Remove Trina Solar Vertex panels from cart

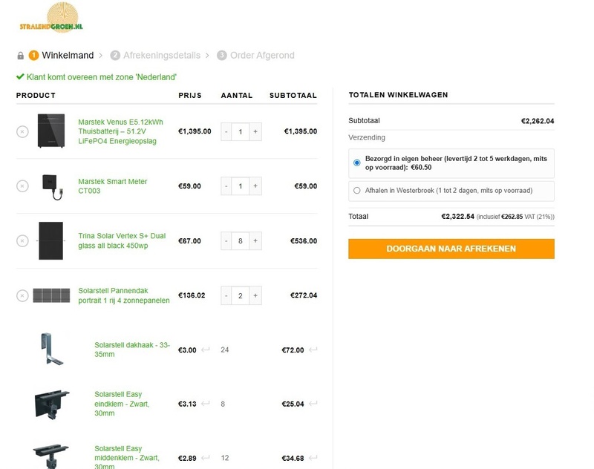[22, 240]
